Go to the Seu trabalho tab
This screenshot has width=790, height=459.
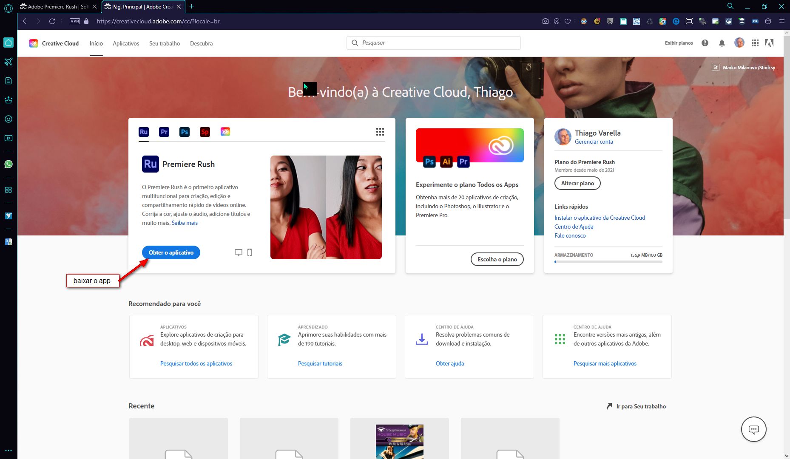click(165, 43)
